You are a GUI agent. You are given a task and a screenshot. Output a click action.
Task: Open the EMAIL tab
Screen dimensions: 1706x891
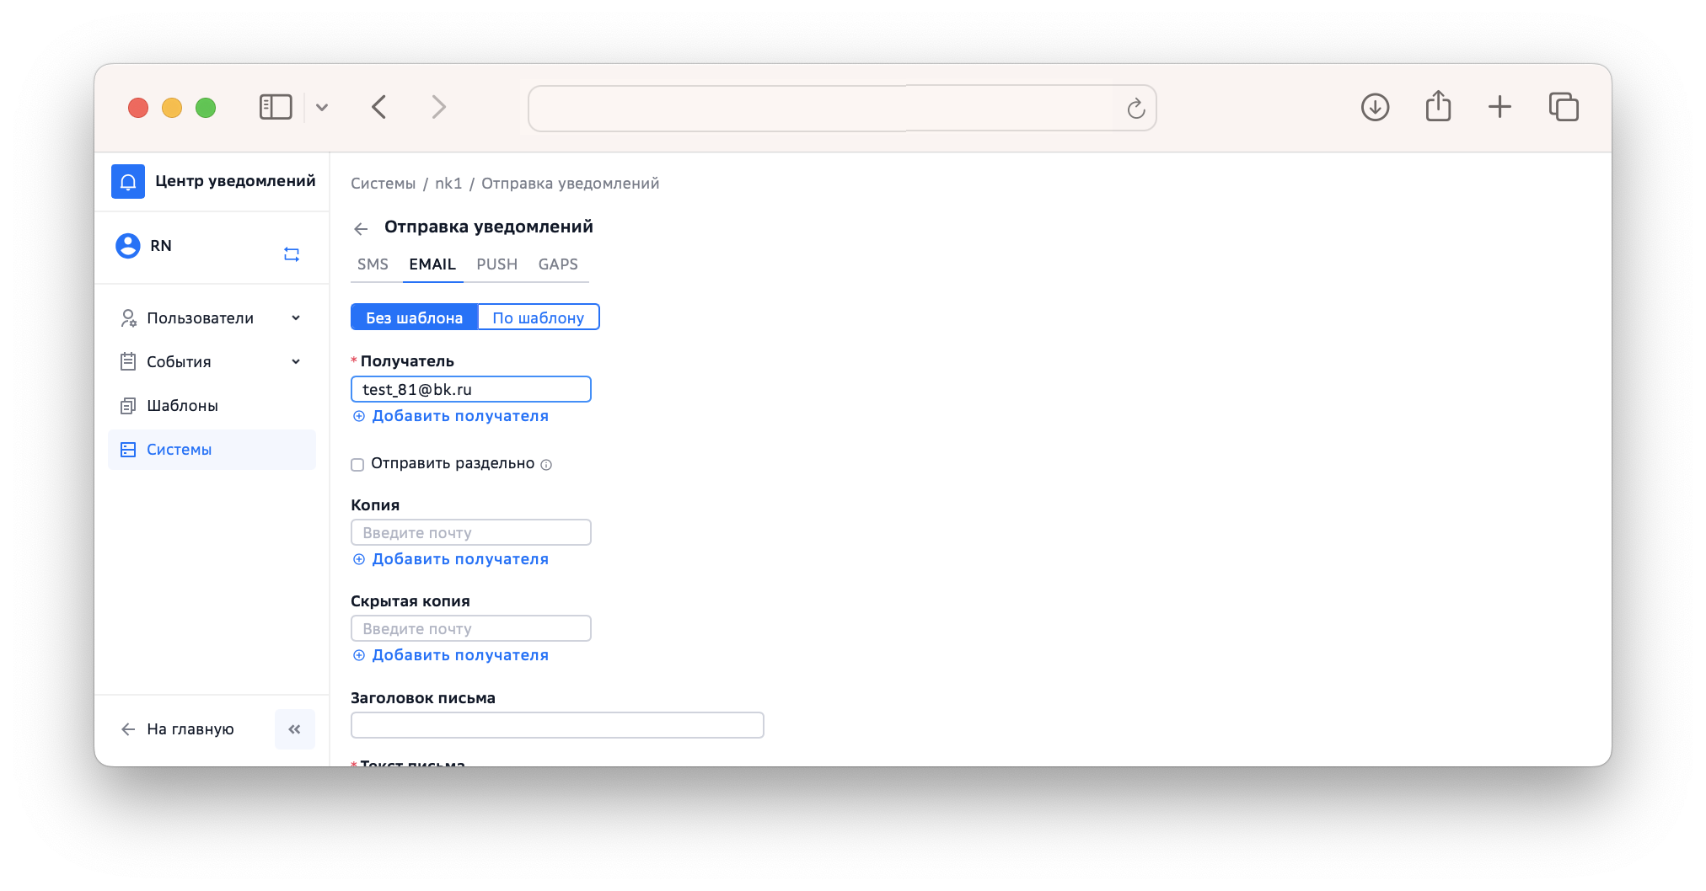pos(432,264)
